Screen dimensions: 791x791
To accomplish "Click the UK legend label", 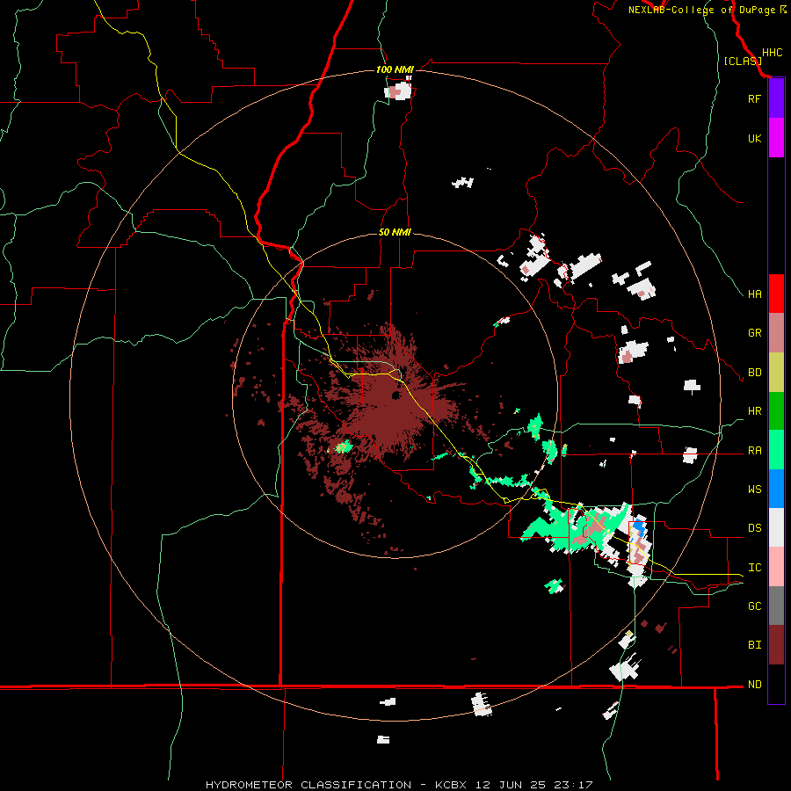I will tap(755, 138).
